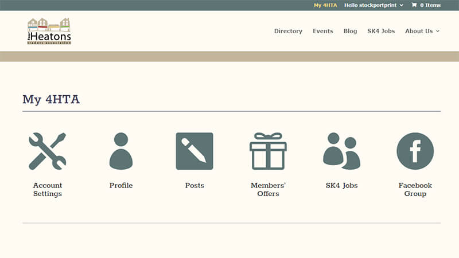Click the Profile text label
Screen dimensions: 459x258
click(121, 185)
